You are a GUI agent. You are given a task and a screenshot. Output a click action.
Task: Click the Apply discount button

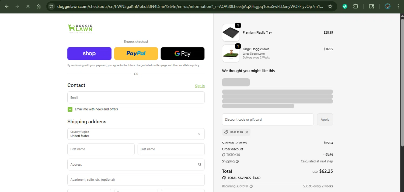pos(325,119)
